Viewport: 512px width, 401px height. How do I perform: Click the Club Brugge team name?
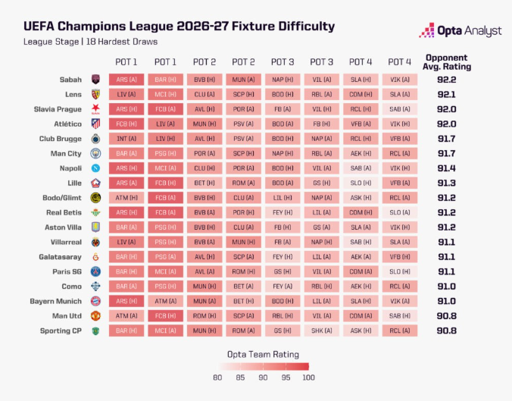coord(61,139)
